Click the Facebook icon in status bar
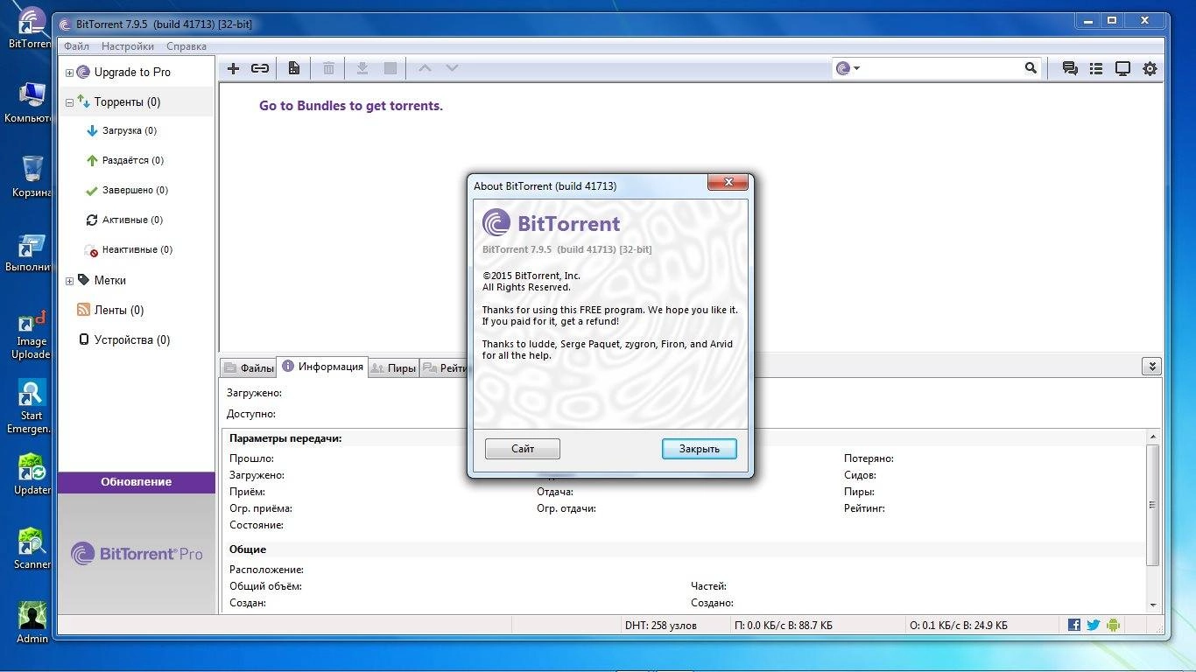The image size is (1196, 672). pos(1074,625)
